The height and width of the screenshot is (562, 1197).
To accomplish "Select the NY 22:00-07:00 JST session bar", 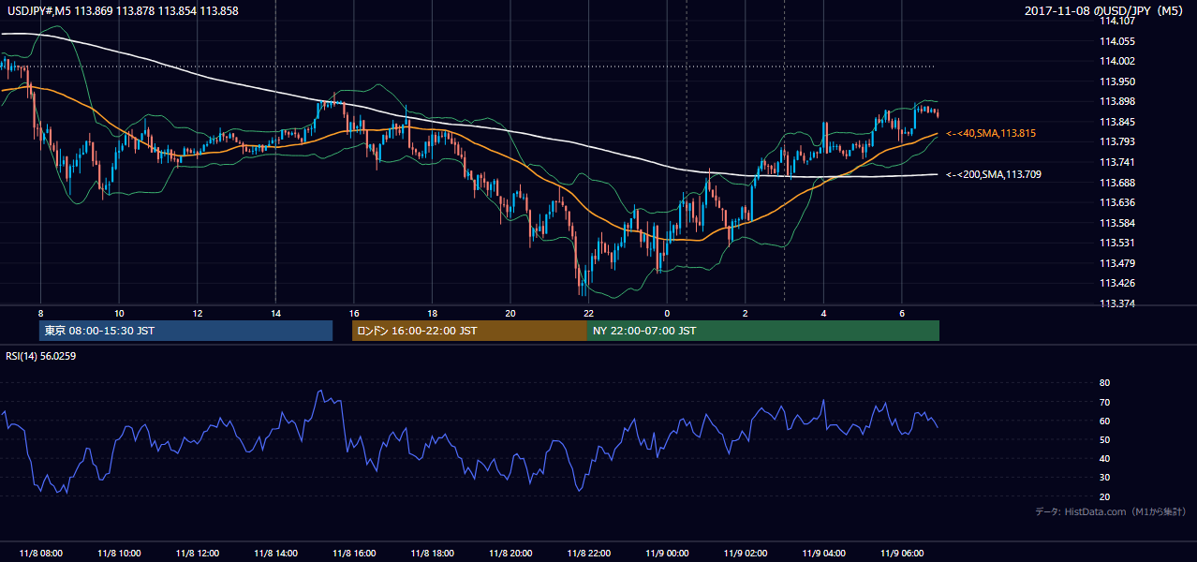I will tap(763, 331).
